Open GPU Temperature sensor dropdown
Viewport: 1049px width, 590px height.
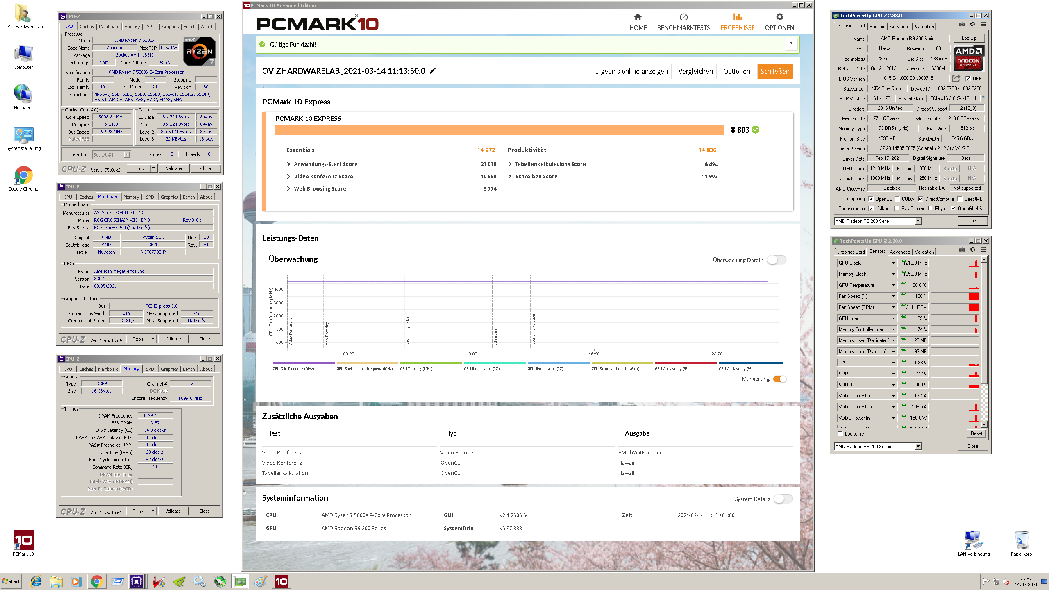pos(893,285)
